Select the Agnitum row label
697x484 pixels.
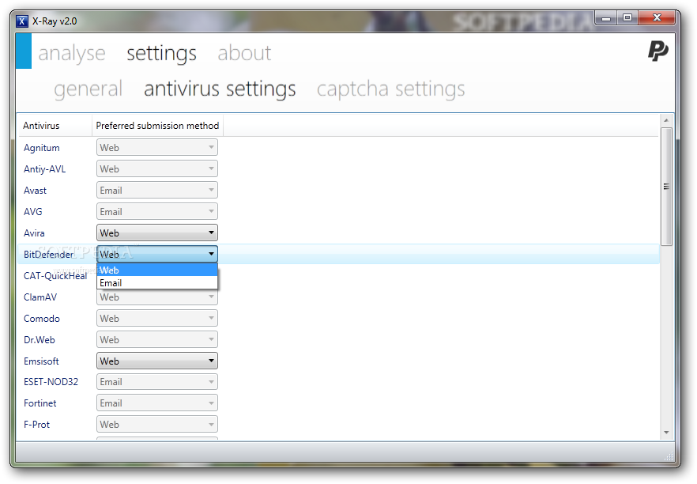(x=41, y=148)
